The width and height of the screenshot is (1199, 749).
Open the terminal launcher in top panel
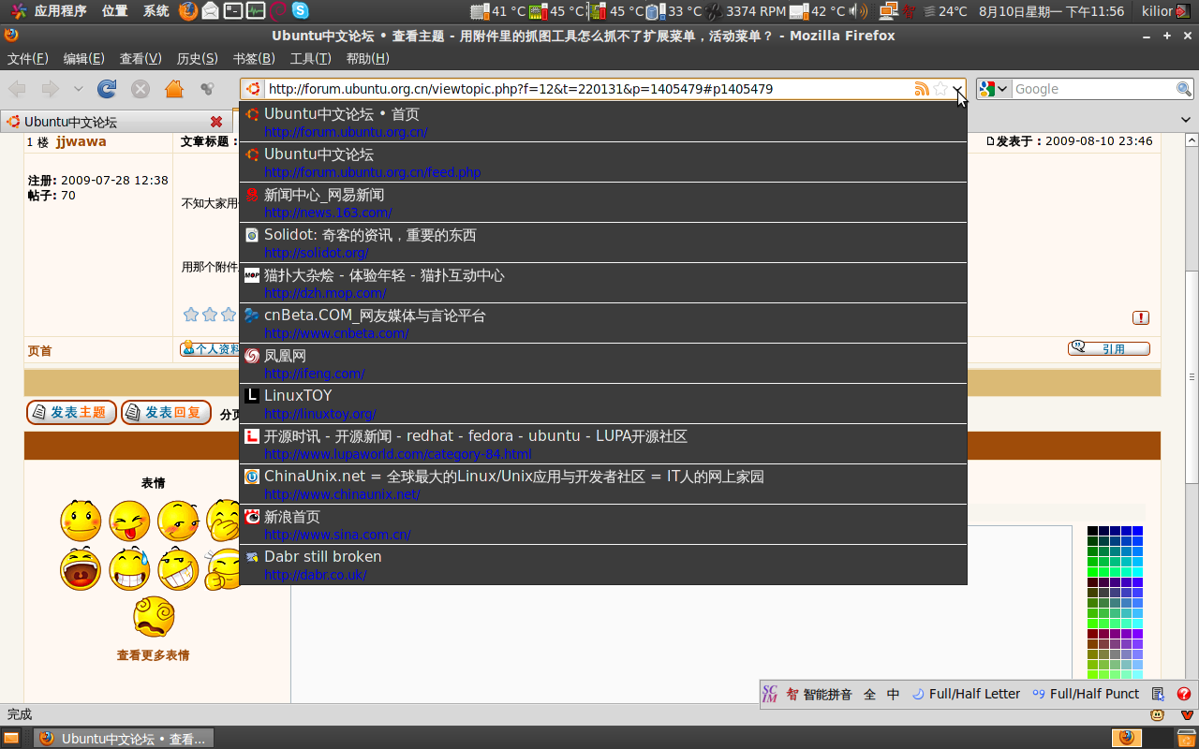[233, 11]
